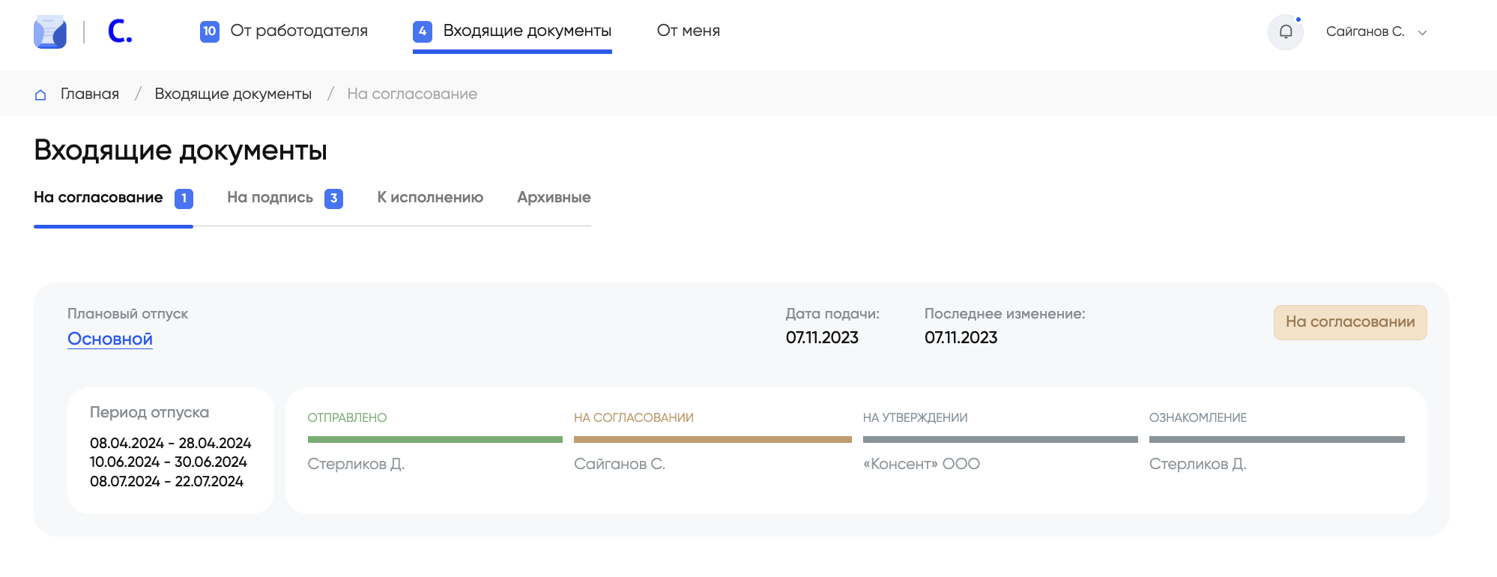Click Главная breadcrumb link
Viewport: 1497px width, 577px height.
90,94
